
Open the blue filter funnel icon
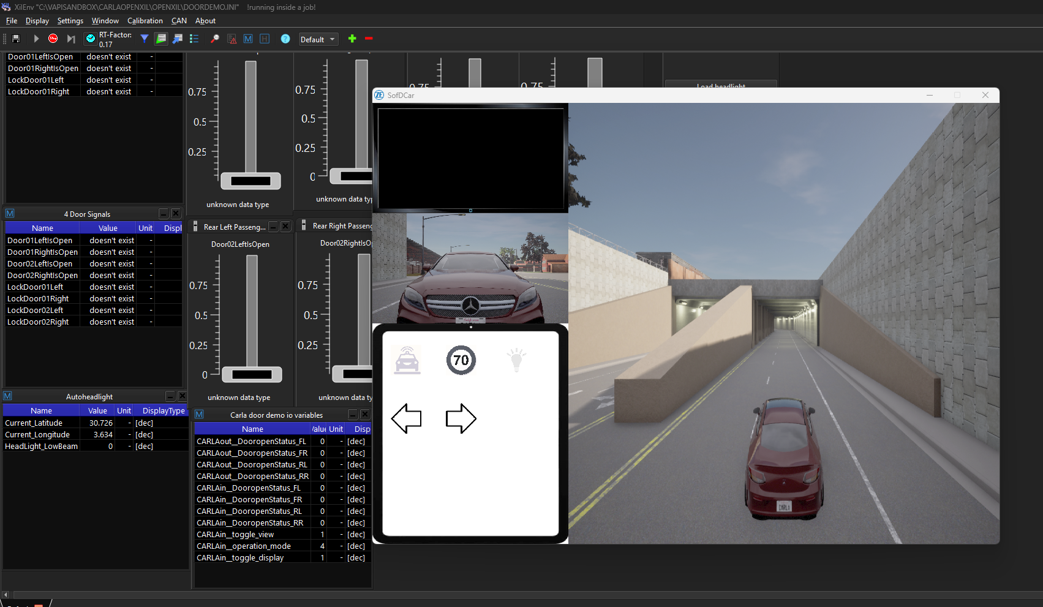(144, 38)
